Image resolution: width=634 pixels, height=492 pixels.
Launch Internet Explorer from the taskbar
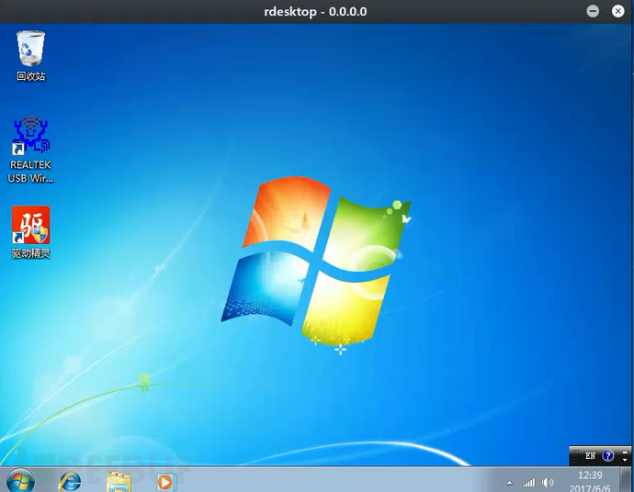[71, 482]
